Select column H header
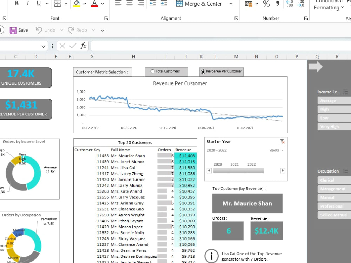351x263 pixels. click(x=133, y=56)
